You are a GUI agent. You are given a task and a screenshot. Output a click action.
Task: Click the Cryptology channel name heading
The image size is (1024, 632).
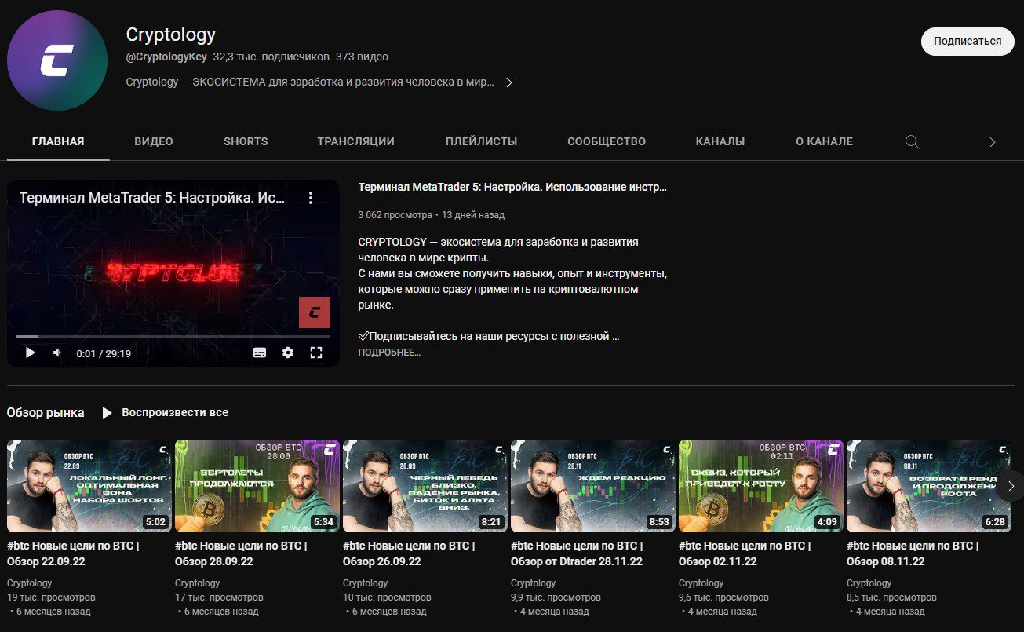(171, 35)
